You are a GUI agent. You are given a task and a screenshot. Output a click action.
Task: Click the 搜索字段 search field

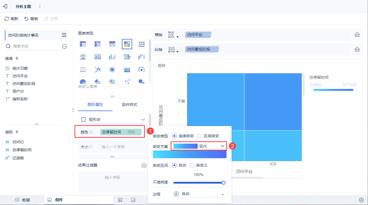point(32,46)
